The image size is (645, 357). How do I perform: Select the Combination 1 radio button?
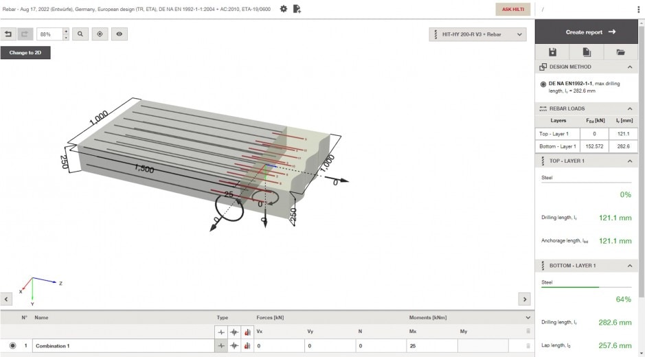[12, 346]
